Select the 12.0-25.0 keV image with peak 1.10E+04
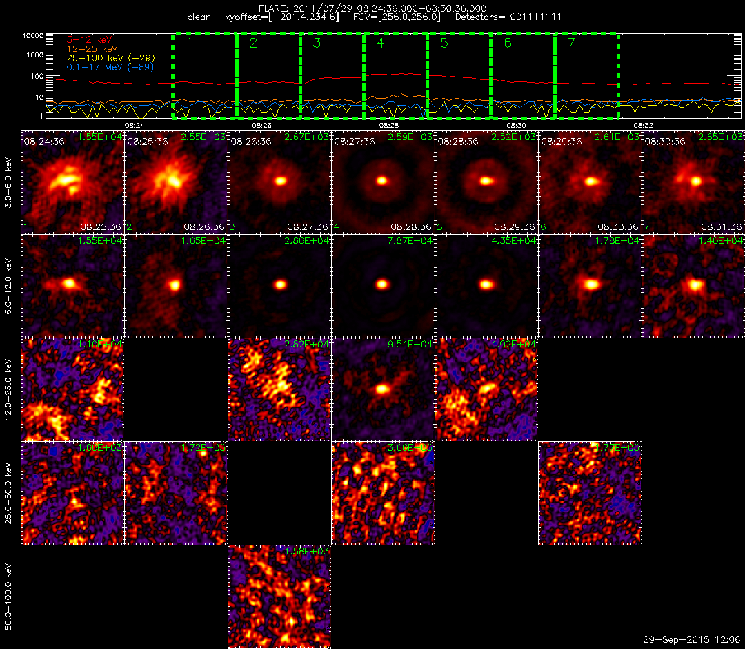Viewport: 745px width, 649px height. (x=72, y=389)
